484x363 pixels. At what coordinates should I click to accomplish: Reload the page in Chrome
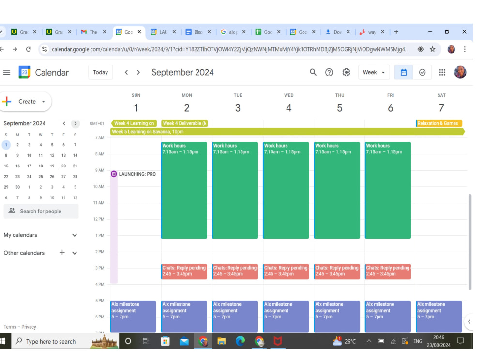pyautogui.click(x=29, y=49)
